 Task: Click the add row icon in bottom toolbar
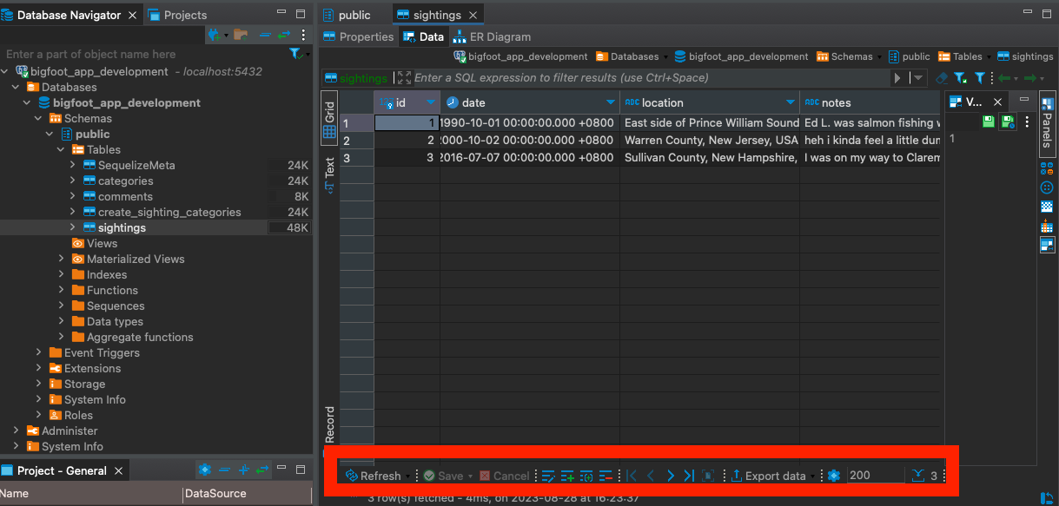coord(567,476)
